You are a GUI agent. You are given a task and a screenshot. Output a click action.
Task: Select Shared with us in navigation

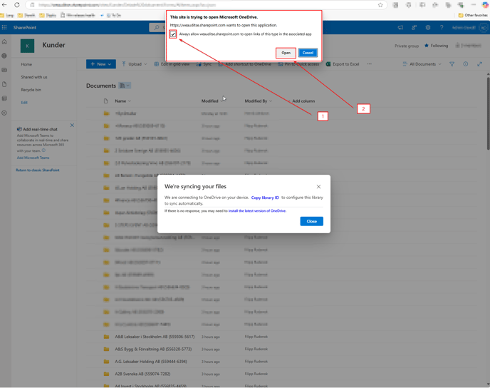[34, 77]
